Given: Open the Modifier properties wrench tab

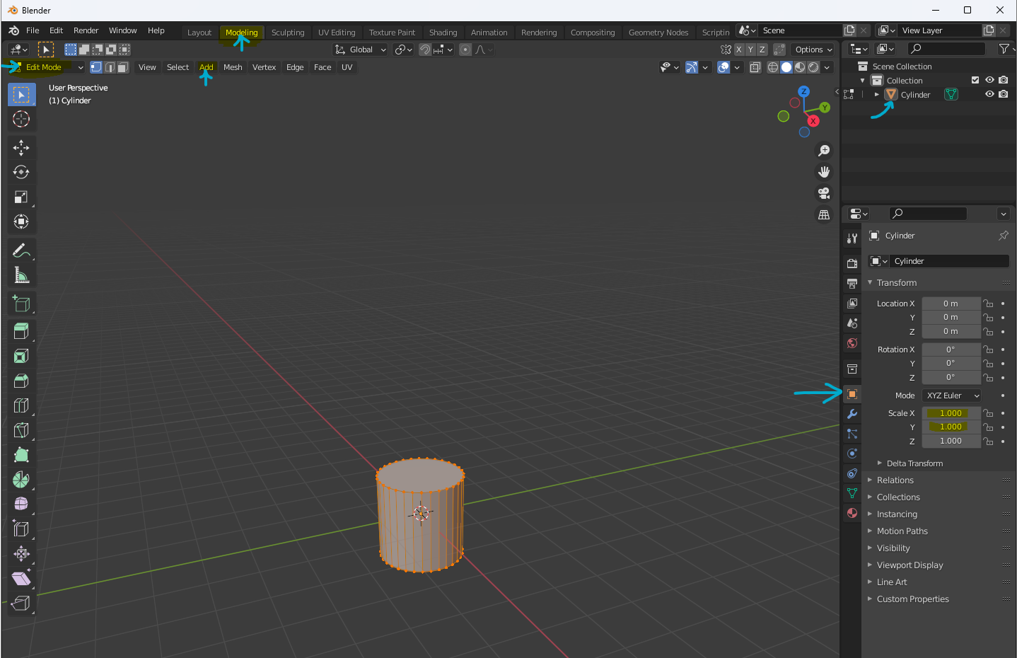Looking at the screenshot, I should click(x=852, y=414).
